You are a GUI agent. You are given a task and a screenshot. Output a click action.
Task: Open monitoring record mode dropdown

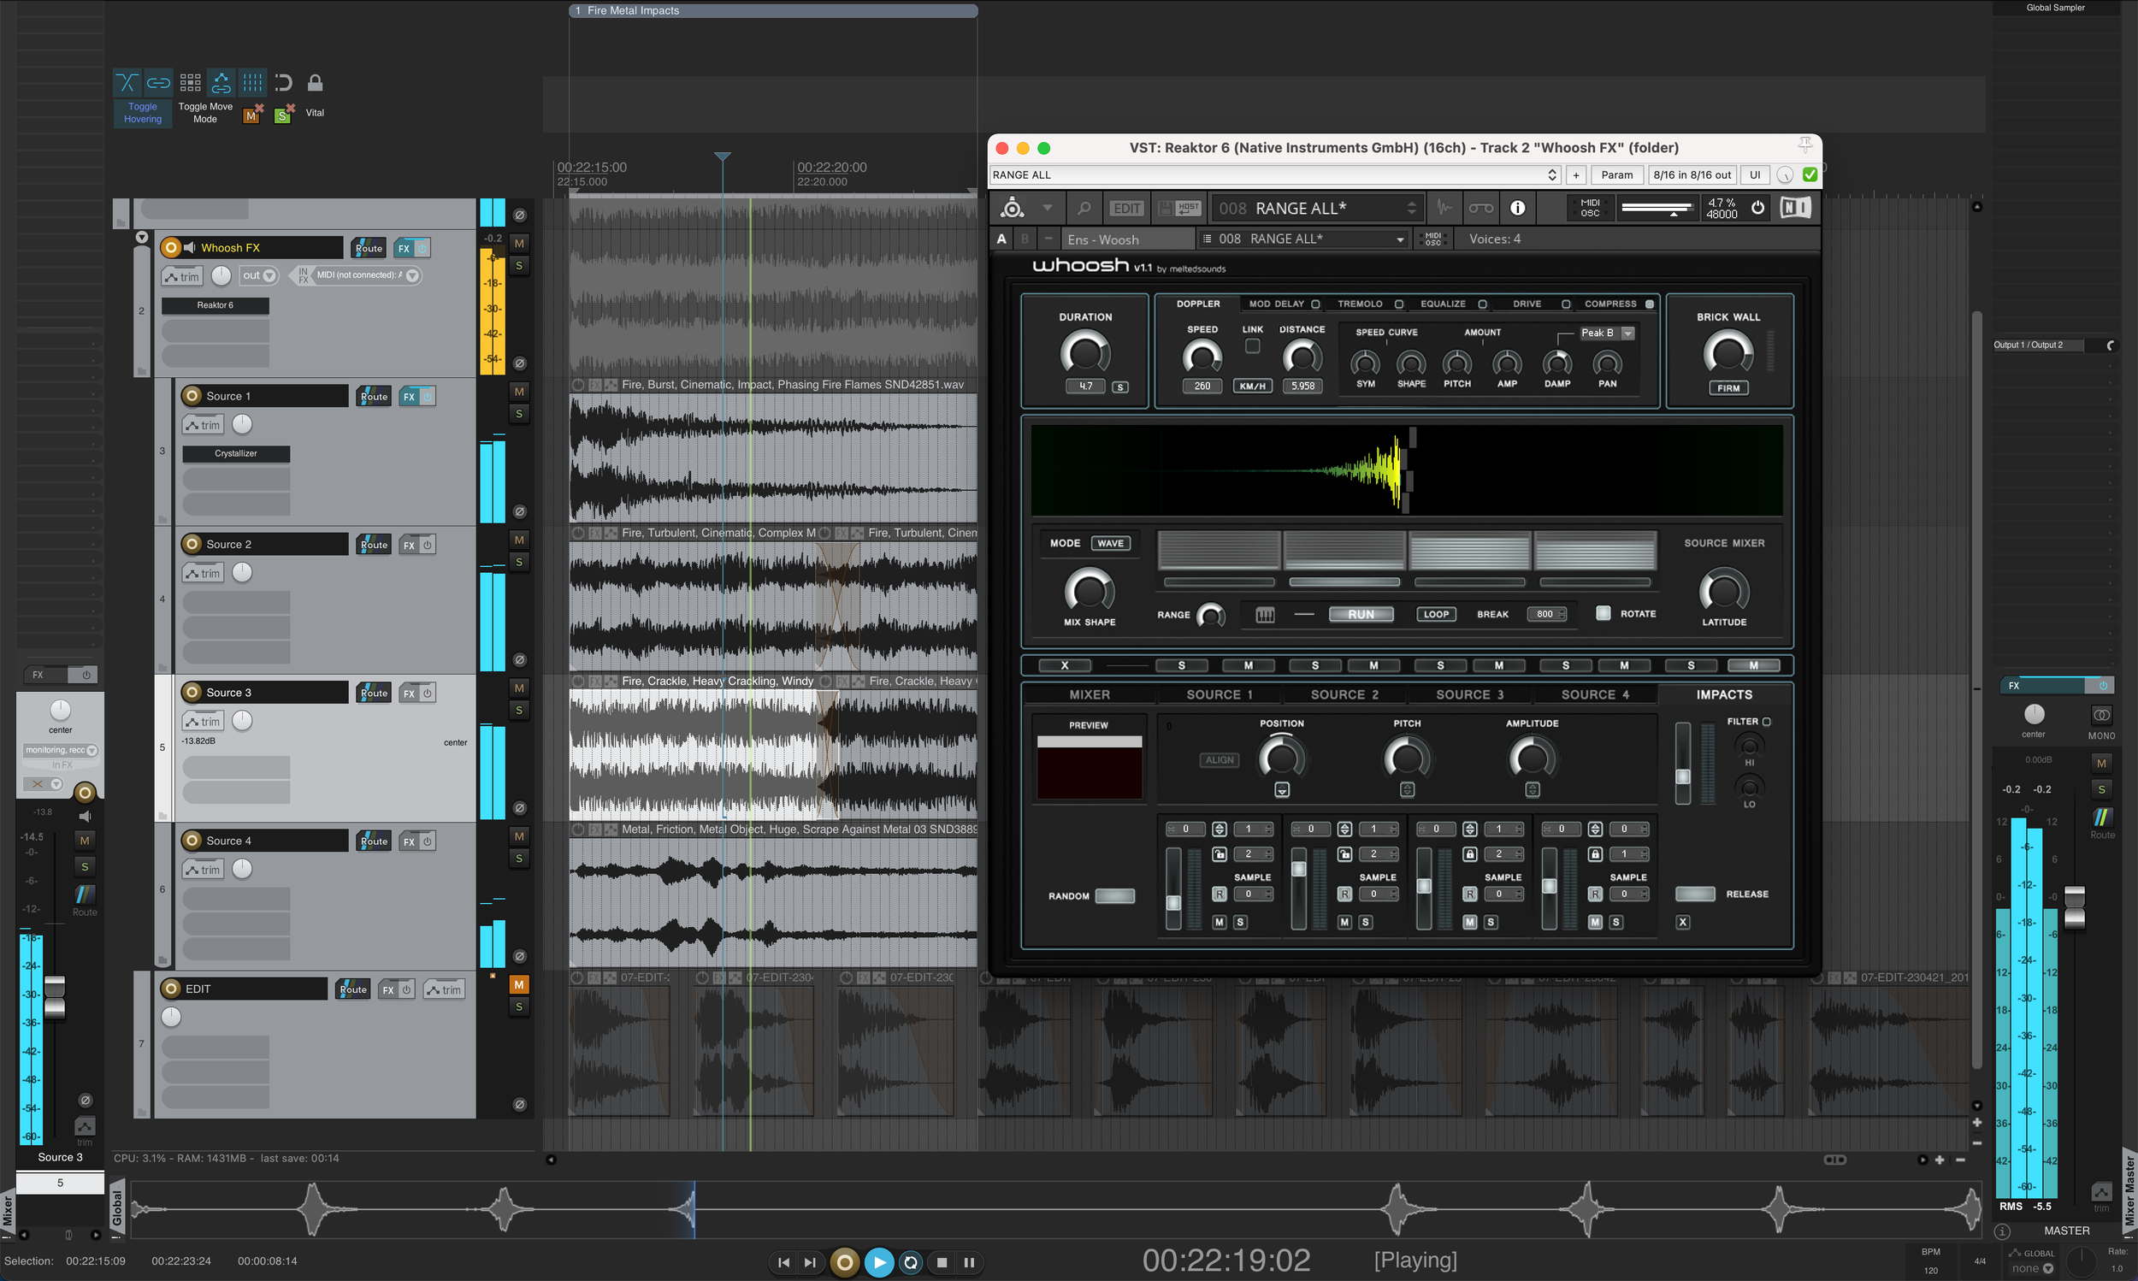pyautogui.click(x=61, y=750)
